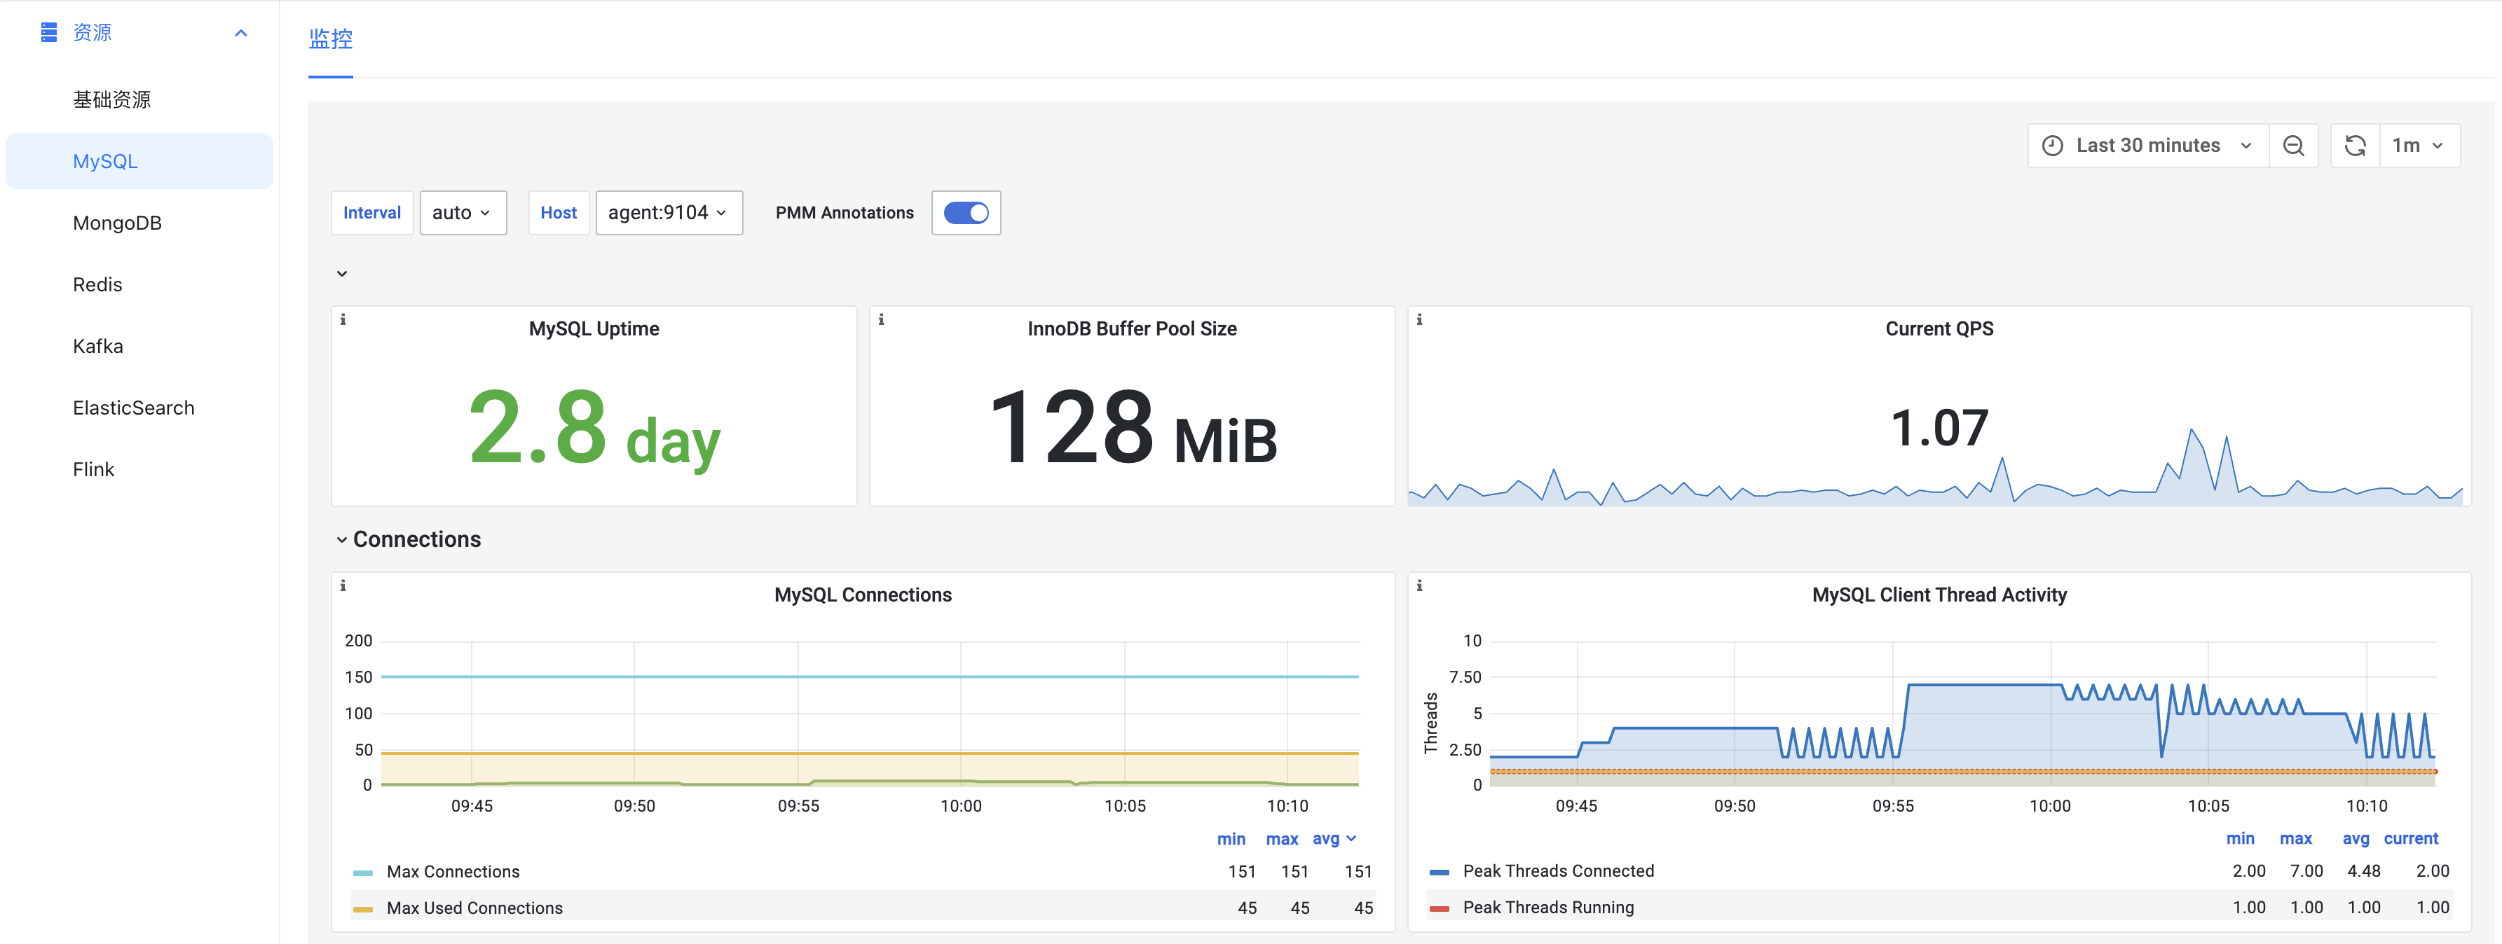Sort Thread Activity legend by min
The height and width of the screenshot is (944, 2502).
click(2240, 838)
